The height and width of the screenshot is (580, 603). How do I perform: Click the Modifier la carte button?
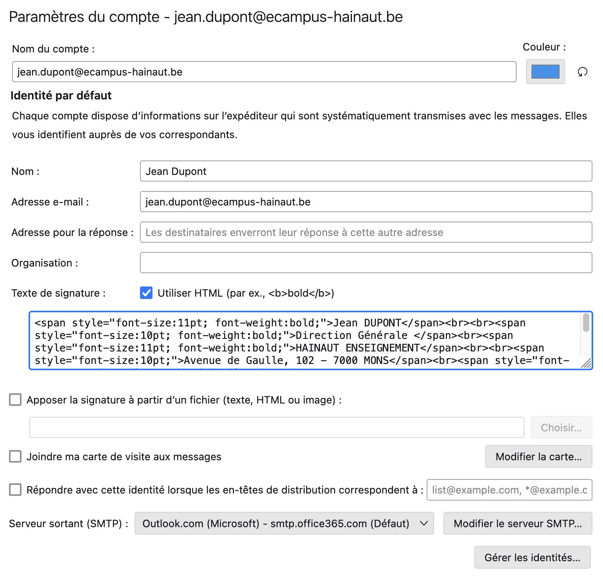pos(538,457)
